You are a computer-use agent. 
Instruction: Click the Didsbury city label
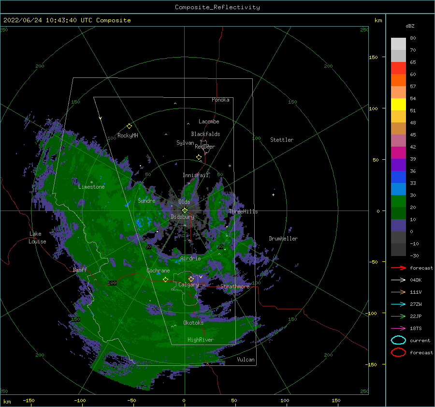pos(183,217)
